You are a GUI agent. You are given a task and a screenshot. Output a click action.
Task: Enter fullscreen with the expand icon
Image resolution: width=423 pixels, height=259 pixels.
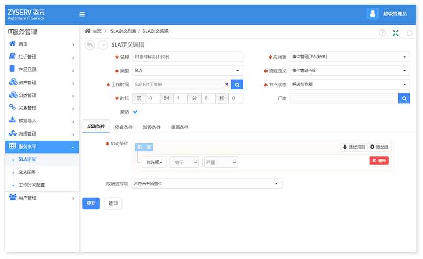coord(395,33)
